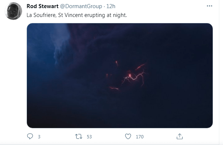Click the retweet count 53
The image size is (223, 145).
[x=89, y=137]
